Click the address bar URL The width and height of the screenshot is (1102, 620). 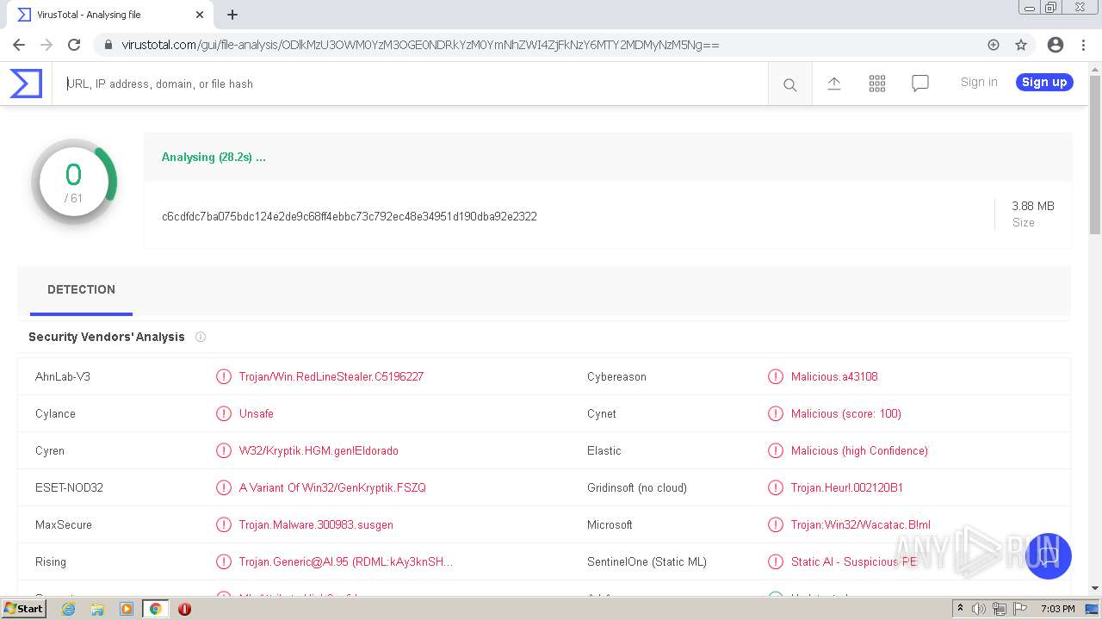(420, 45)
